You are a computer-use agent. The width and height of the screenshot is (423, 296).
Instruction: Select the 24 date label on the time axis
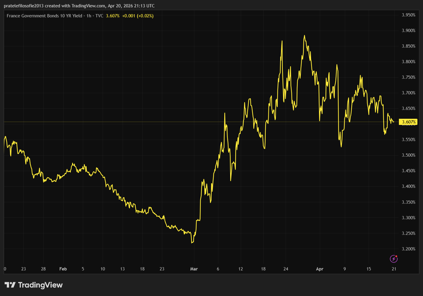point(286,269)
